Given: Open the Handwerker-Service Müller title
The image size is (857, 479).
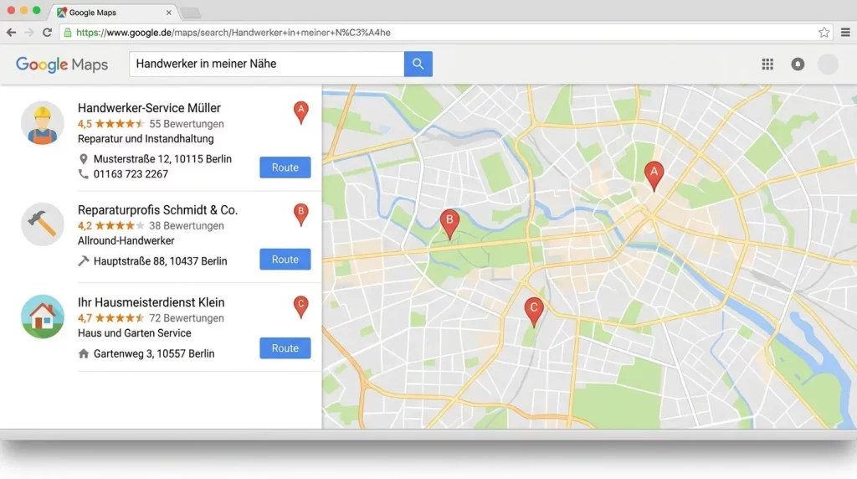Looking at the screenshot, I should pyautogui.click(x=149, y=108).
